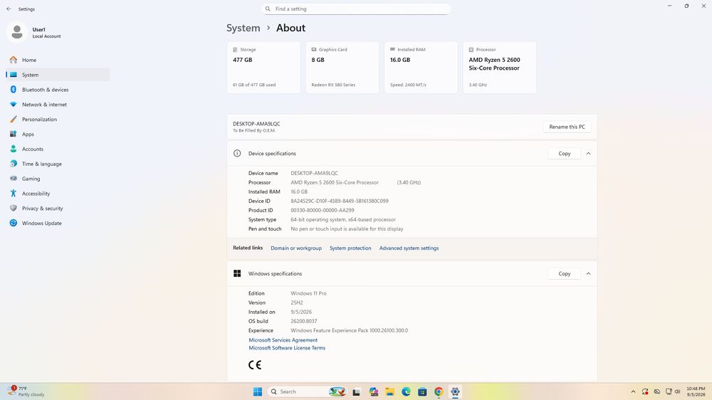The image size is (712, 400).
Task: Open Microsoft Software License Terms link
Action: (287, 348)
